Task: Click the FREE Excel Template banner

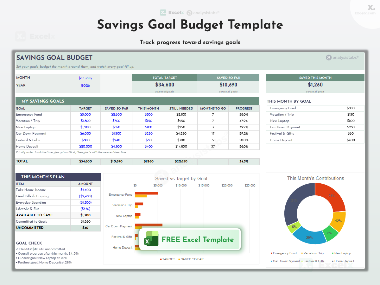Action: point(190,239)
